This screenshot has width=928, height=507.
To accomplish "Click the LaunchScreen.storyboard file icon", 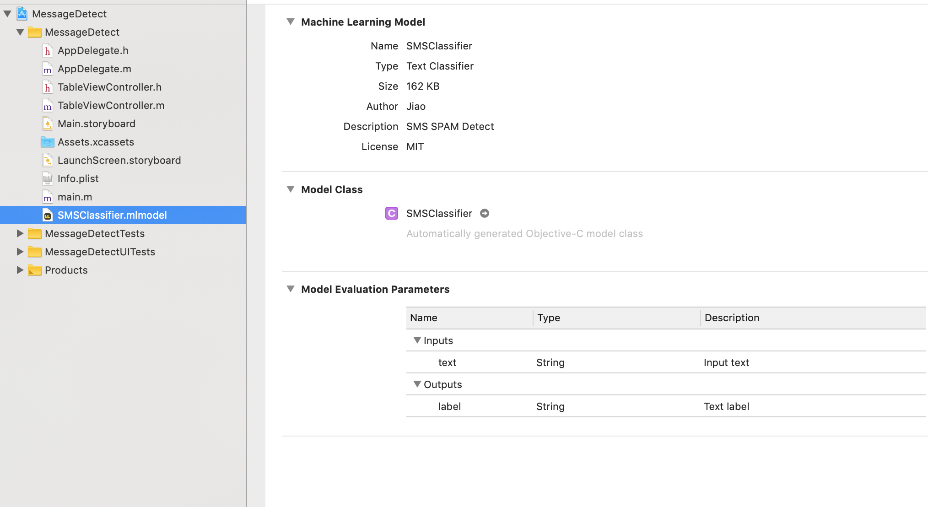I will click(47, 160).
